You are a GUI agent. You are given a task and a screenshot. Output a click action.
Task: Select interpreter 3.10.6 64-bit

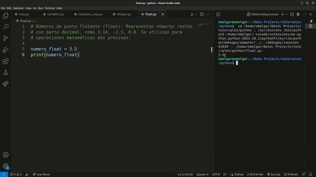pos(255,175)
